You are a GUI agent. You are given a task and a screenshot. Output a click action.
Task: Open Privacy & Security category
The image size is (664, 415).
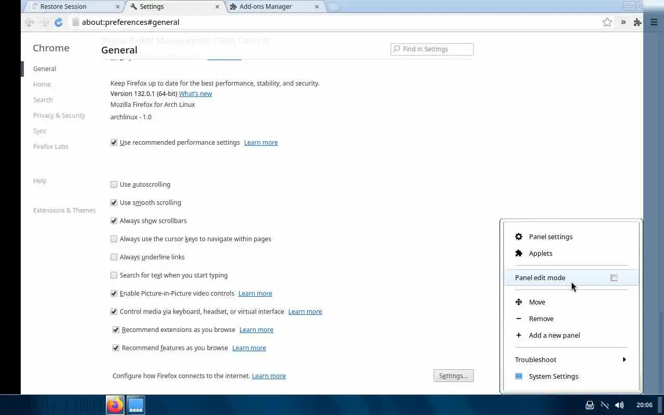[x=59, y=115]
